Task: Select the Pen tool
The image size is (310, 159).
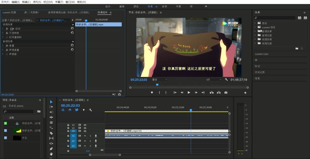Action: pos(51,149)
